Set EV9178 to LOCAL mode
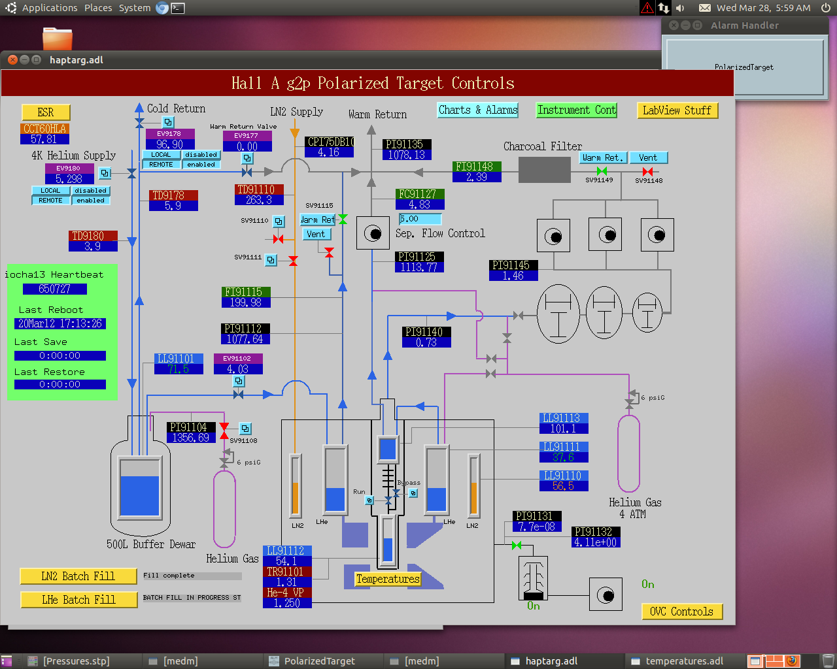This screenshot has height=669, width=837. click(161, 155)
